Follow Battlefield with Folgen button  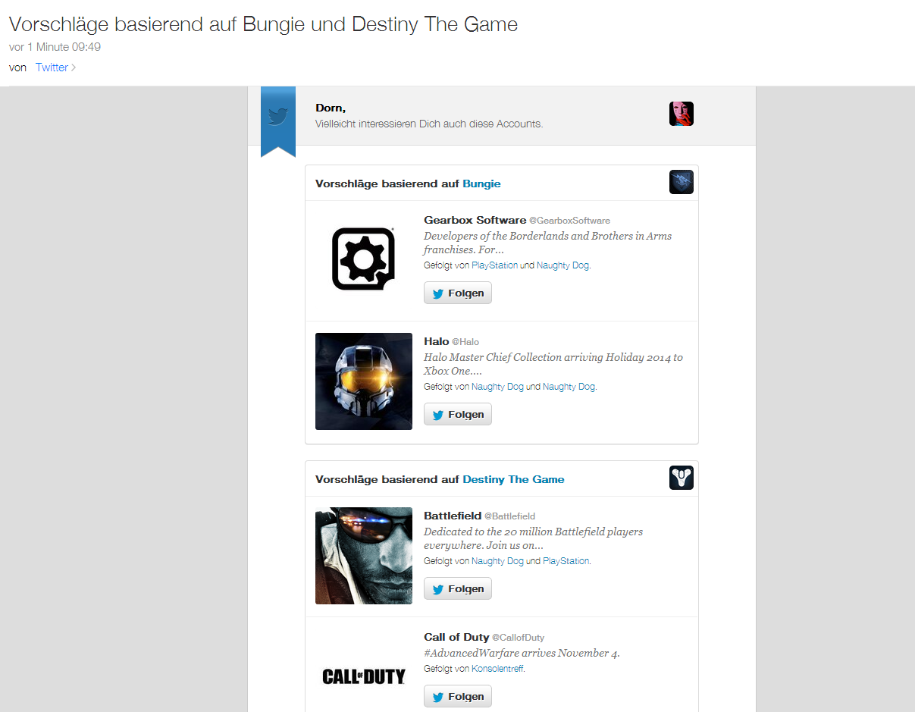[x=458, y=588]
